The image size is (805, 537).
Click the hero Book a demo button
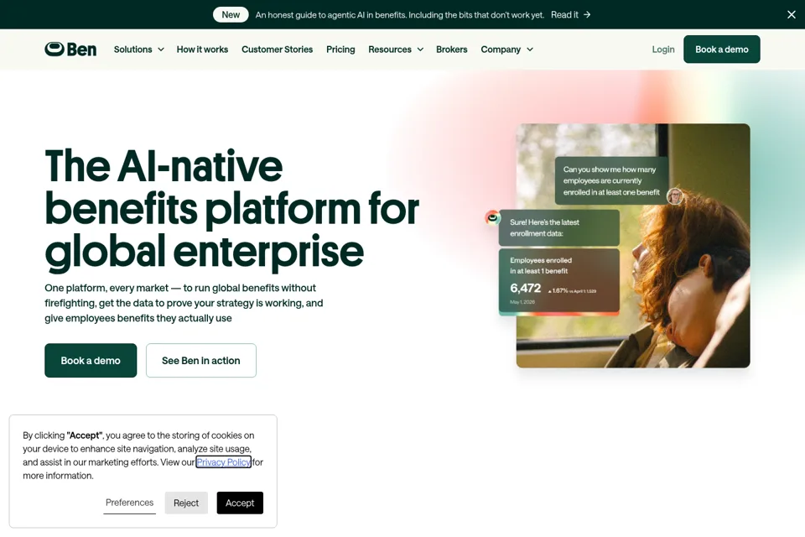coord(91,360)
